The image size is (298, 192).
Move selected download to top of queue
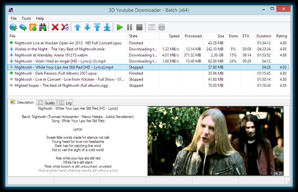click(97, 27)
